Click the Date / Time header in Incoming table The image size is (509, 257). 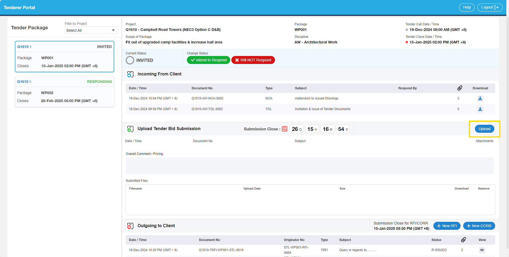pyautogui.click(x=138, y=88)
